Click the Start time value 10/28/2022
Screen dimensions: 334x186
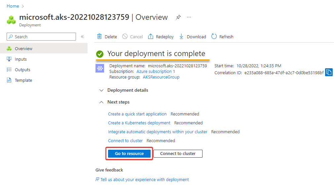259,66
